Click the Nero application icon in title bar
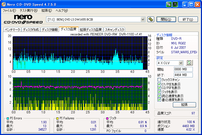This screenshot has width=202, height=135. pos(4,4)
